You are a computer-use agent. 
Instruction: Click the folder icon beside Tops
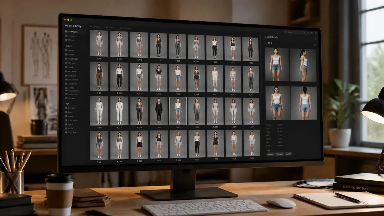(x=66, y=67)
